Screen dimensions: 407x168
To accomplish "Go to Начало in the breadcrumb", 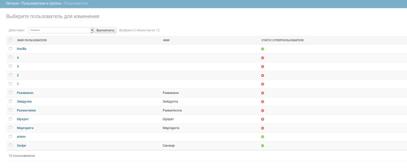I will click(12, 3).
